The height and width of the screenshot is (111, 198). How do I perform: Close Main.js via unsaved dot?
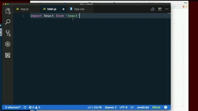pyautogui.click(x=63, y=9)
